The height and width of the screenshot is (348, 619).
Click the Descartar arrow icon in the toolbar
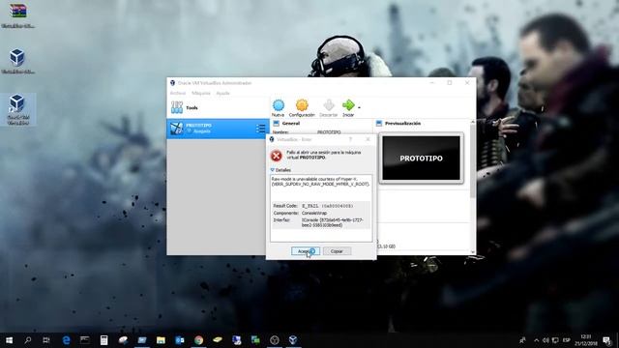coord(329,105)
